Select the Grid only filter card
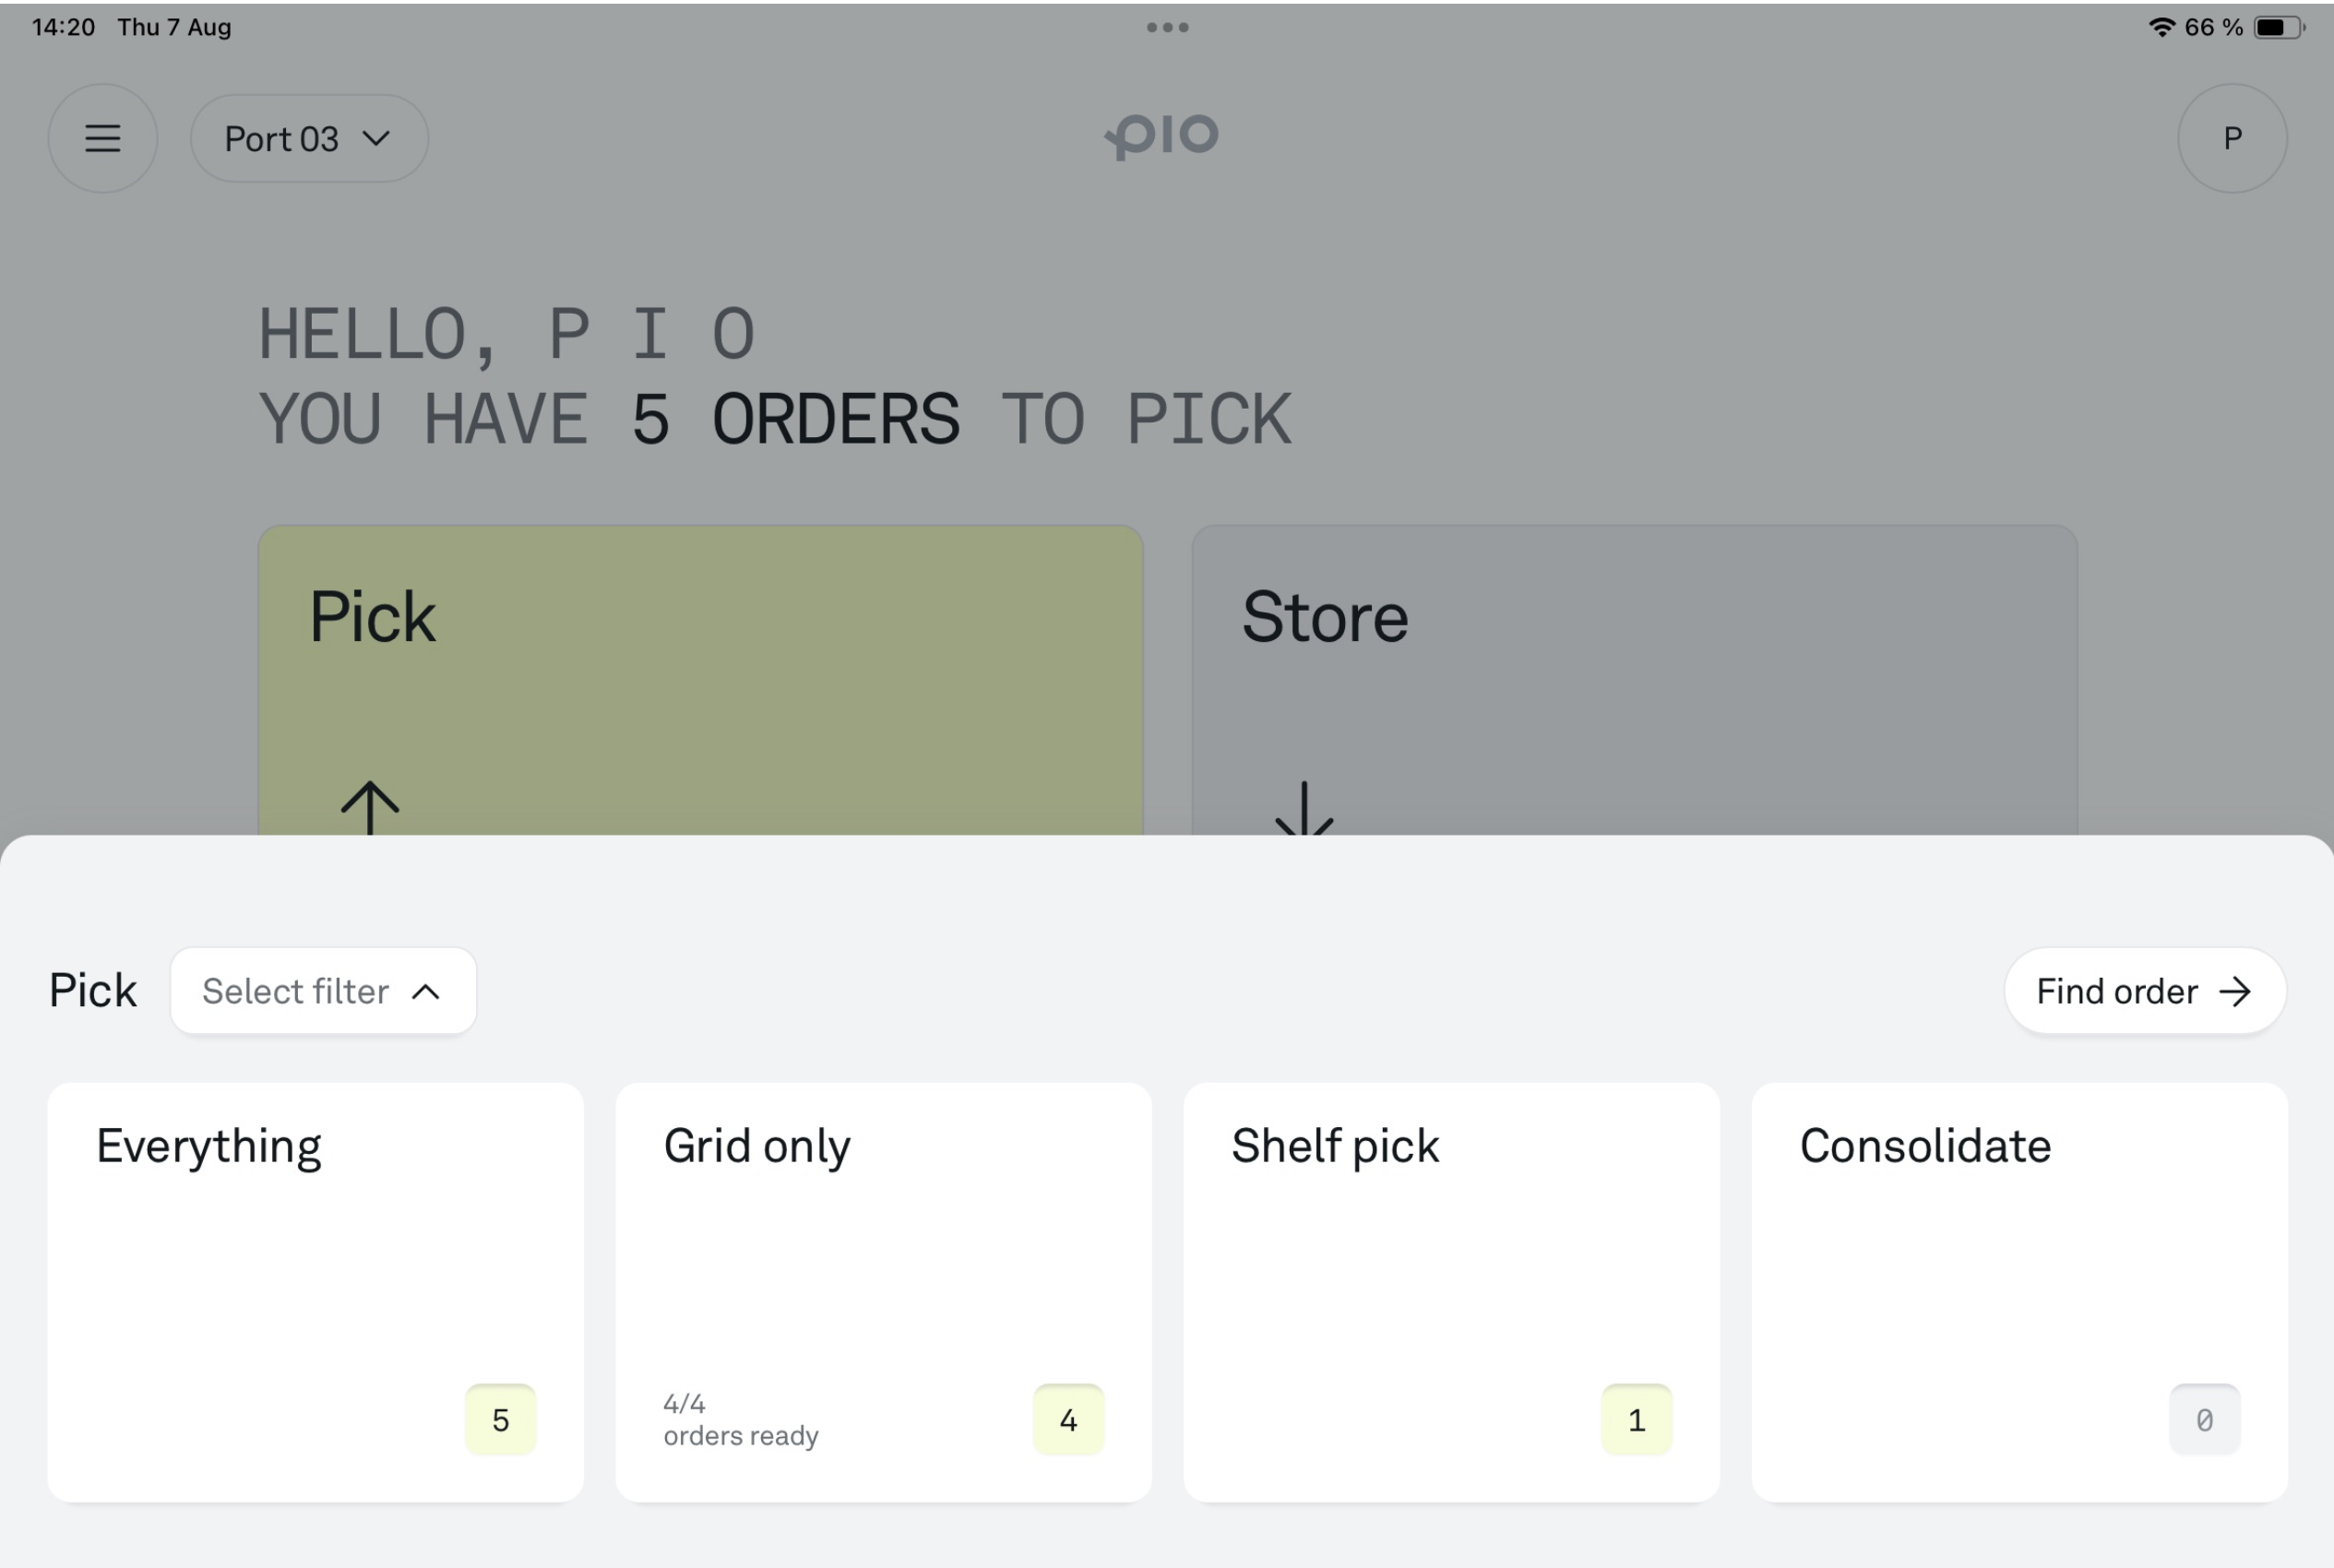Image resolution: width=2334 pixels, height=1568 pixels. click(883, 1291)
